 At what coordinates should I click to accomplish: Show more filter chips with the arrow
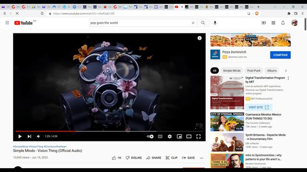coord(286,71)
